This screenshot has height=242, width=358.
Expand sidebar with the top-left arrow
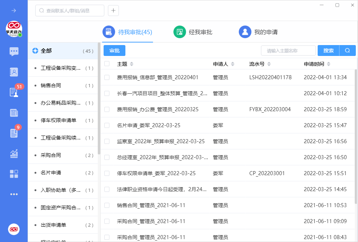click(x=14, y=11)
